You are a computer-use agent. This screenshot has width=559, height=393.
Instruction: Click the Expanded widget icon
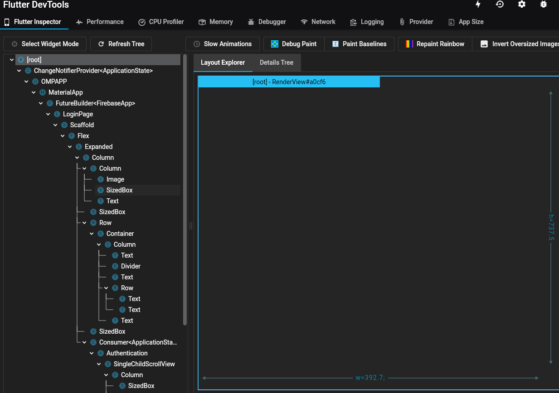79,147
